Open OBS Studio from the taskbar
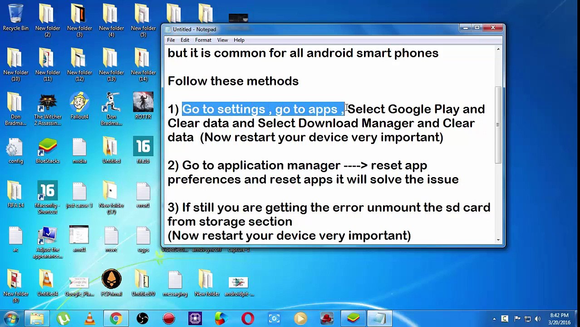Viewport: 580px width, 327px height. coord(142,319)
